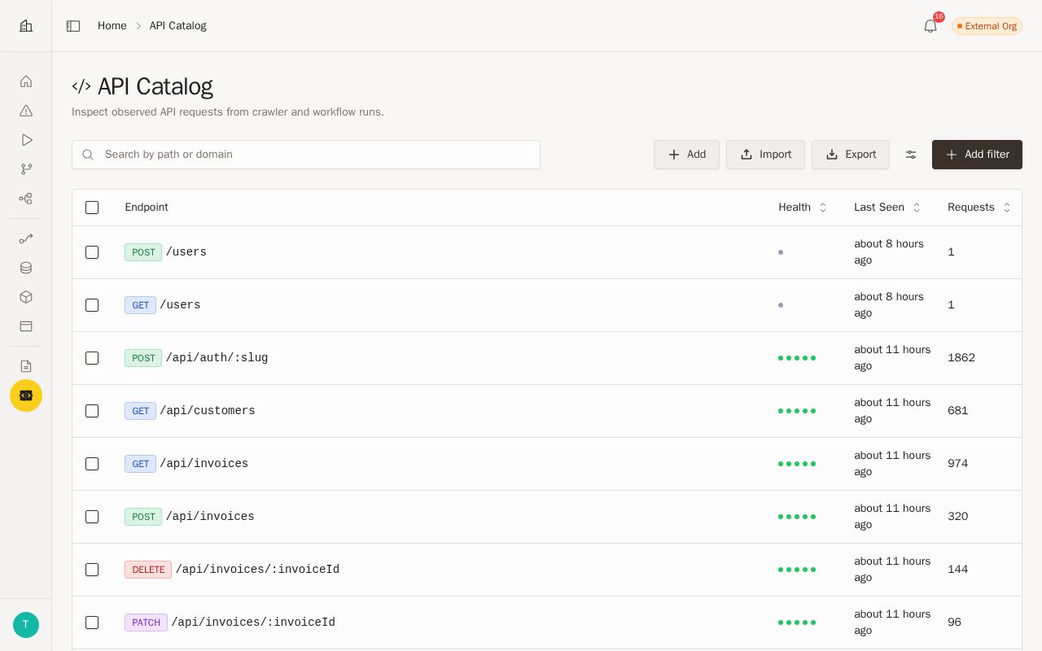This screenshot has height=651, width=1042.
Task: Toggle the sidebar panel icon
Action: (73, 26)
